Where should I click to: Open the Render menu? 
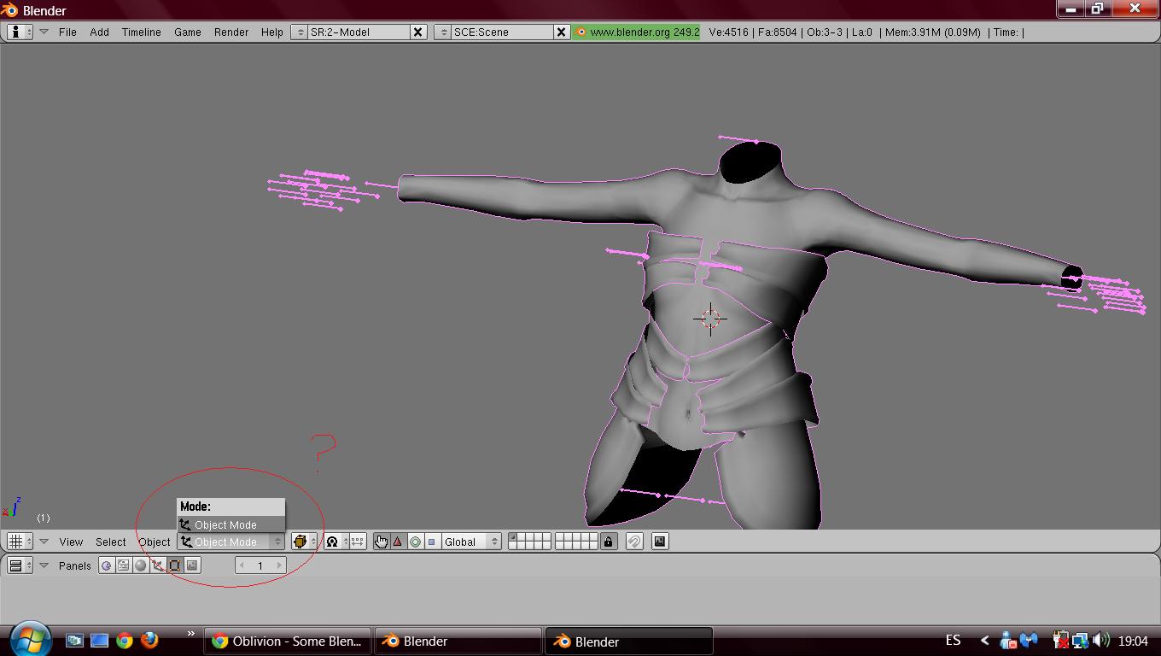pyautogui.click(x=230, y=32)
